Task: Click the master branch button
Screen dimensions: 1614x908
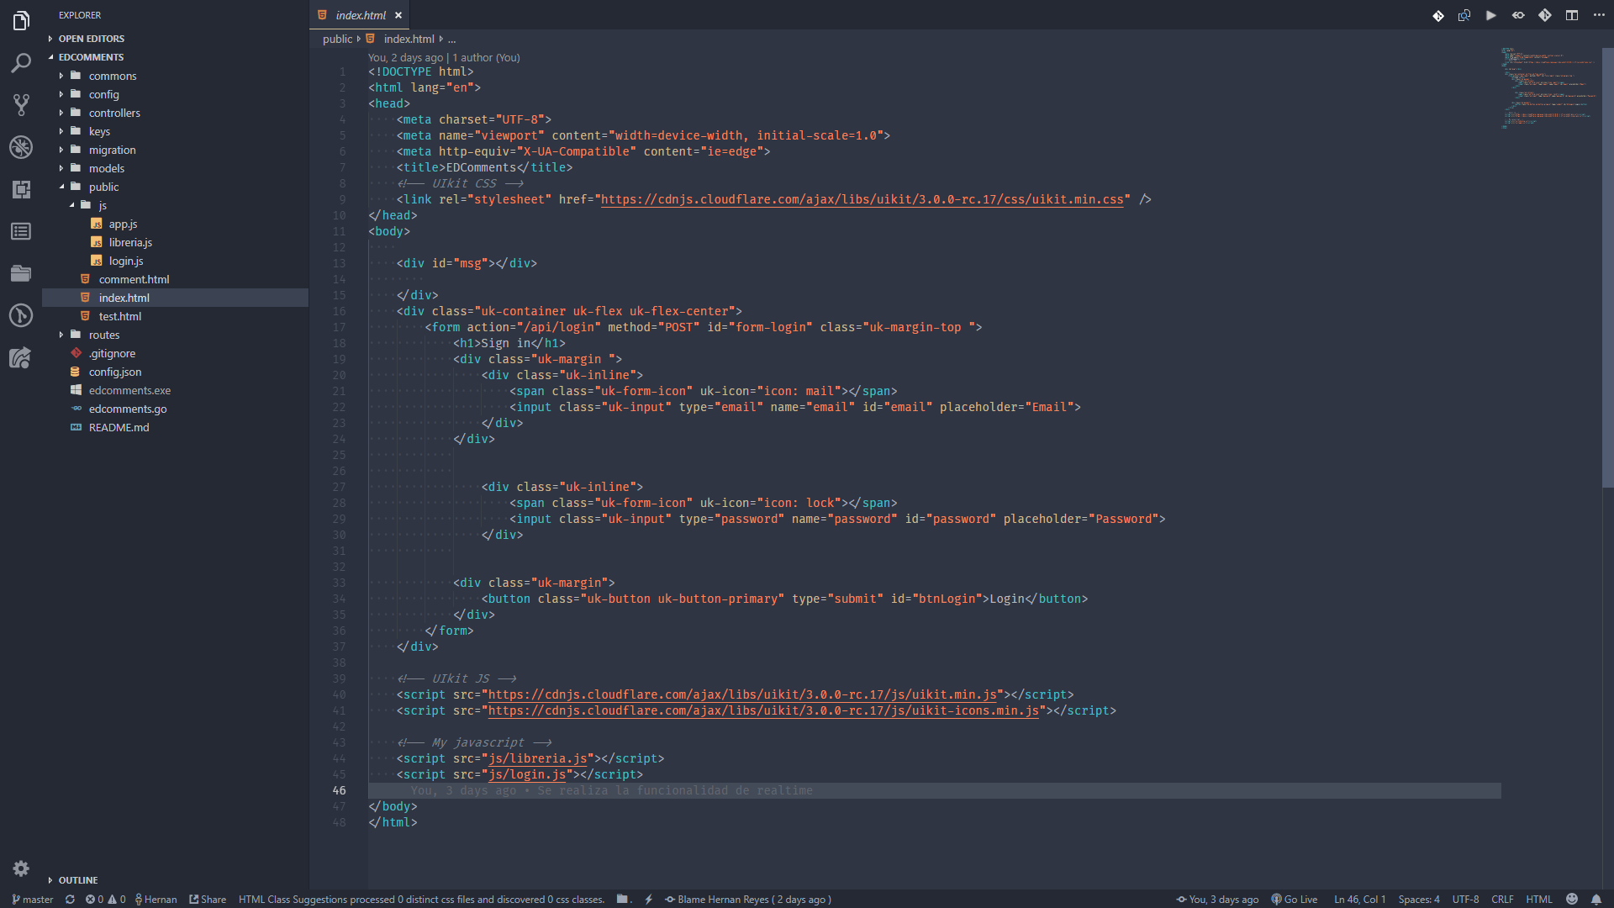Action: [33, 899]
